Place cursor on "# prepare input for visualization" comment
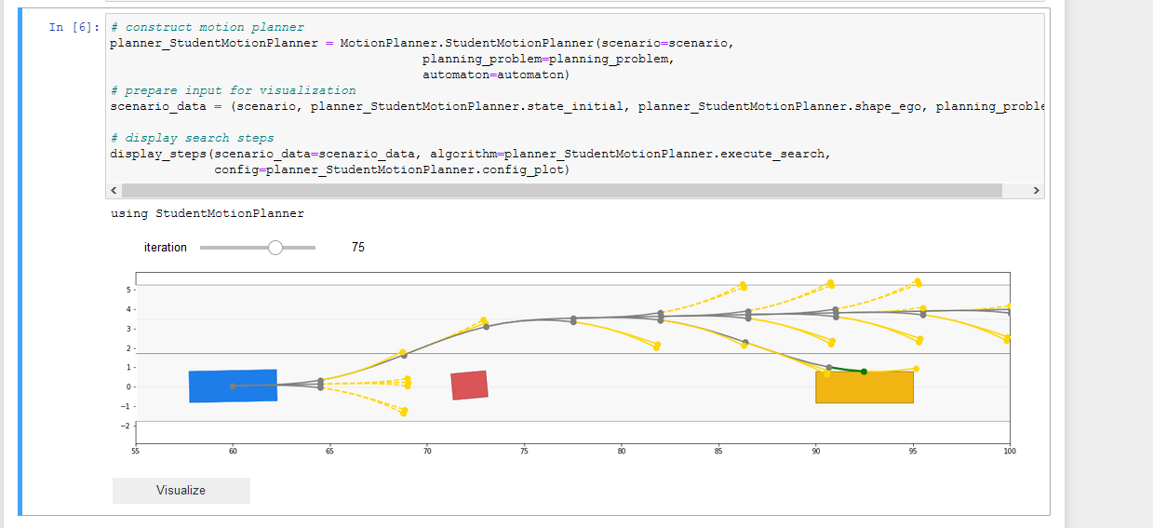The width and height of the screenshot is (1153, 528). [x=233, y=90]
